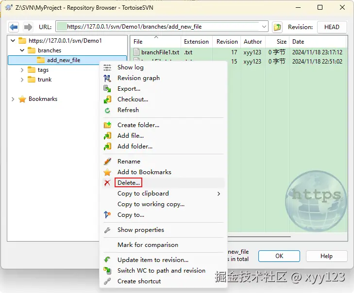Viewport: 354px width, 293px height.
Task: Click the HEAD revision button
Action: [x=332, y=27]
